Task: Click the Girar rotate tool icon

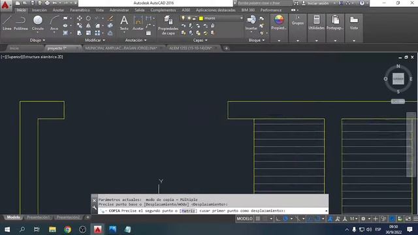Action: coord(88,18)
